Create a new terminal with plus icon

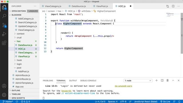(156, 80)
